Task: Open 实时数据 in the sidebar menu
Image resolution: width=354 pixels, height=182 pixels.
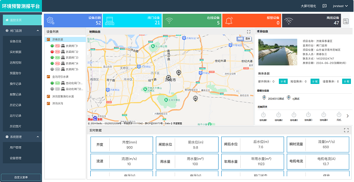Action: coord(15,52)
